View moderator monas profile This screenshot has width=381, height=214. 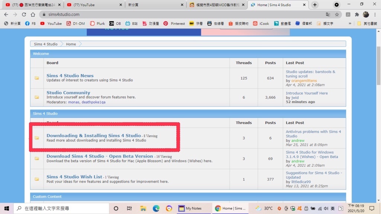coord(74,102)
